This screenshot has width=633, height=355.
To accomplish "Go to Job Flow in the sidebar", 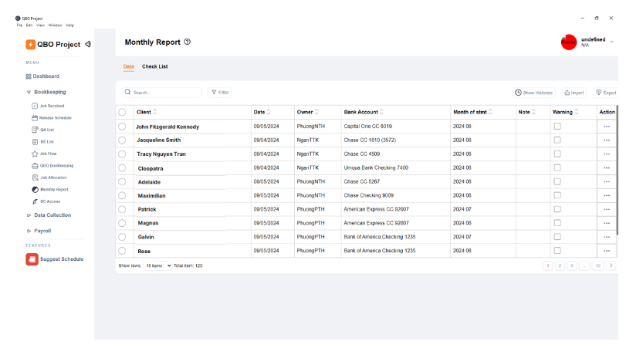I will tap(48, 154).
